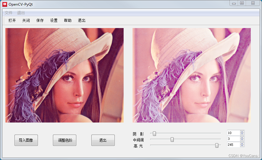
Task: Click 关闭 in the toolbar
Action: point(26,20)
